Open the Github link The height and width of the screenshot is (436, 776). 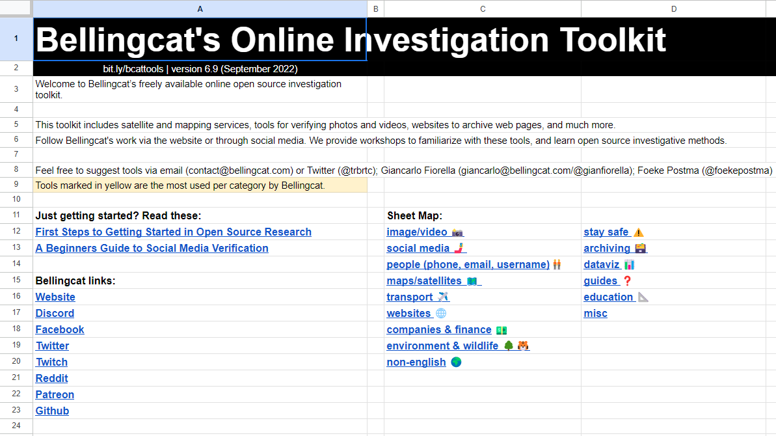[53, 411]
